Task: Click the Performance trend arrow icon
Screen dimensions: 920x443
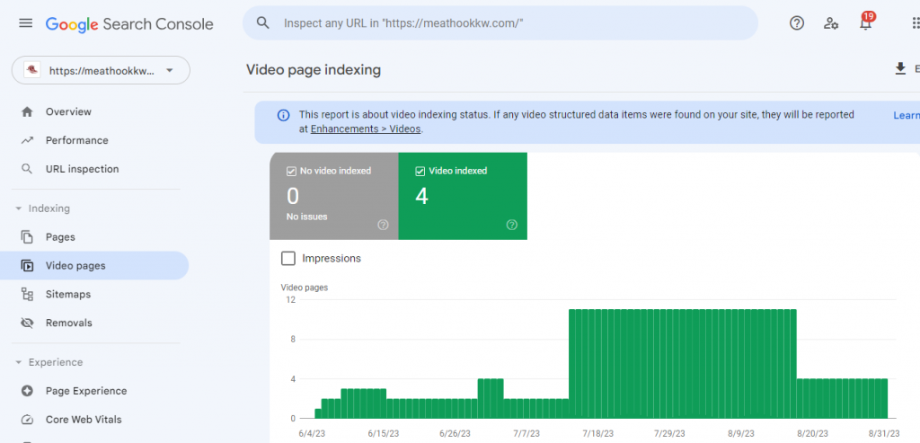Action: 27,140
